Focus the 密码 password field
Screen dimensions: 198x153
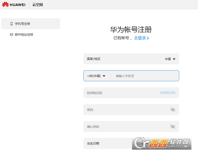[125, 110]
